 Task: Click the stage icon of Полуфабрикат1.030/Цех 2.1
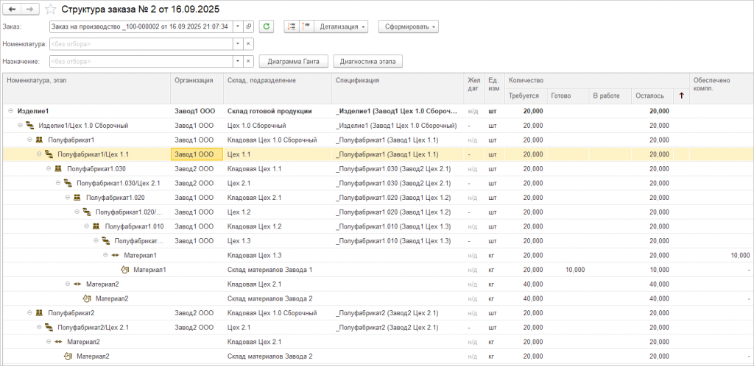coord(68,183)
